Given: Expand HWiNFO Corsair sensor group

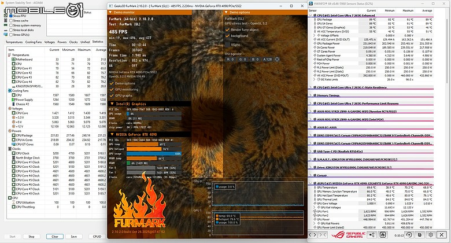Looking at the screenshot, I should coord(310,175).
